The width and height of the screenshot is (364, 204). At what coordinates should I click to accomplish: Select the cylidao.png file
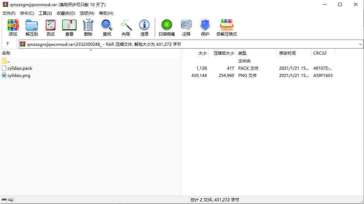(x=19, y=76)
